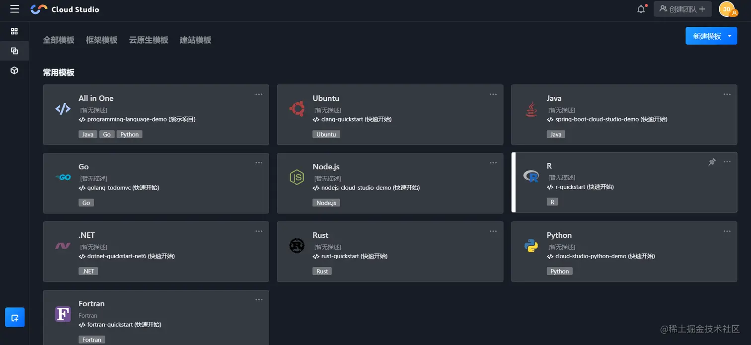Open more options on R card

coord(727,162)
